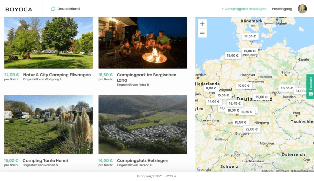Click 'Eingestellt von Petra B.' text
314x181 pixels.
click(x=133, y=85)
